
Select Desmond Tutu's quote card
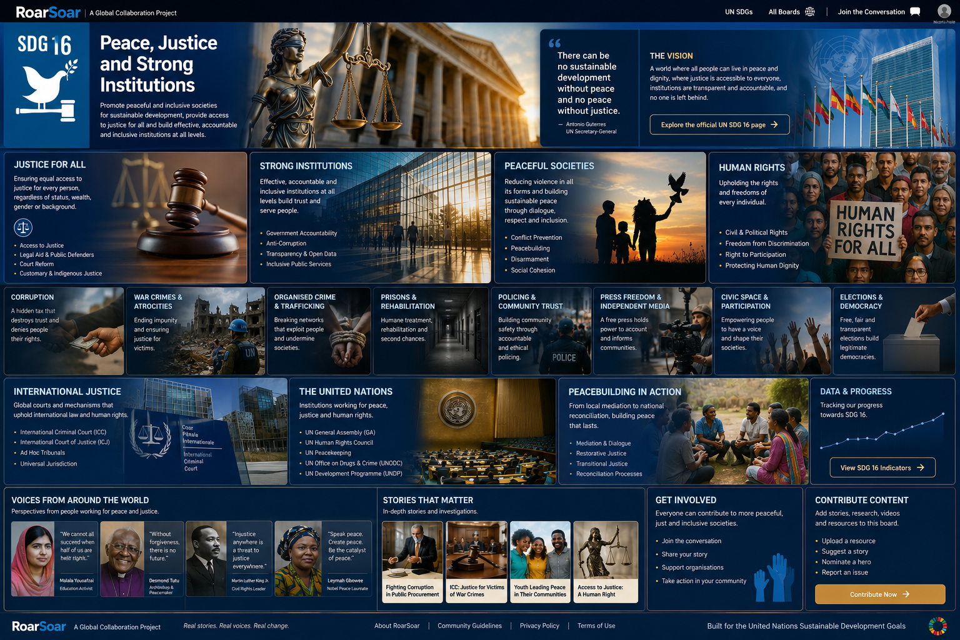[x=142, y=559]
